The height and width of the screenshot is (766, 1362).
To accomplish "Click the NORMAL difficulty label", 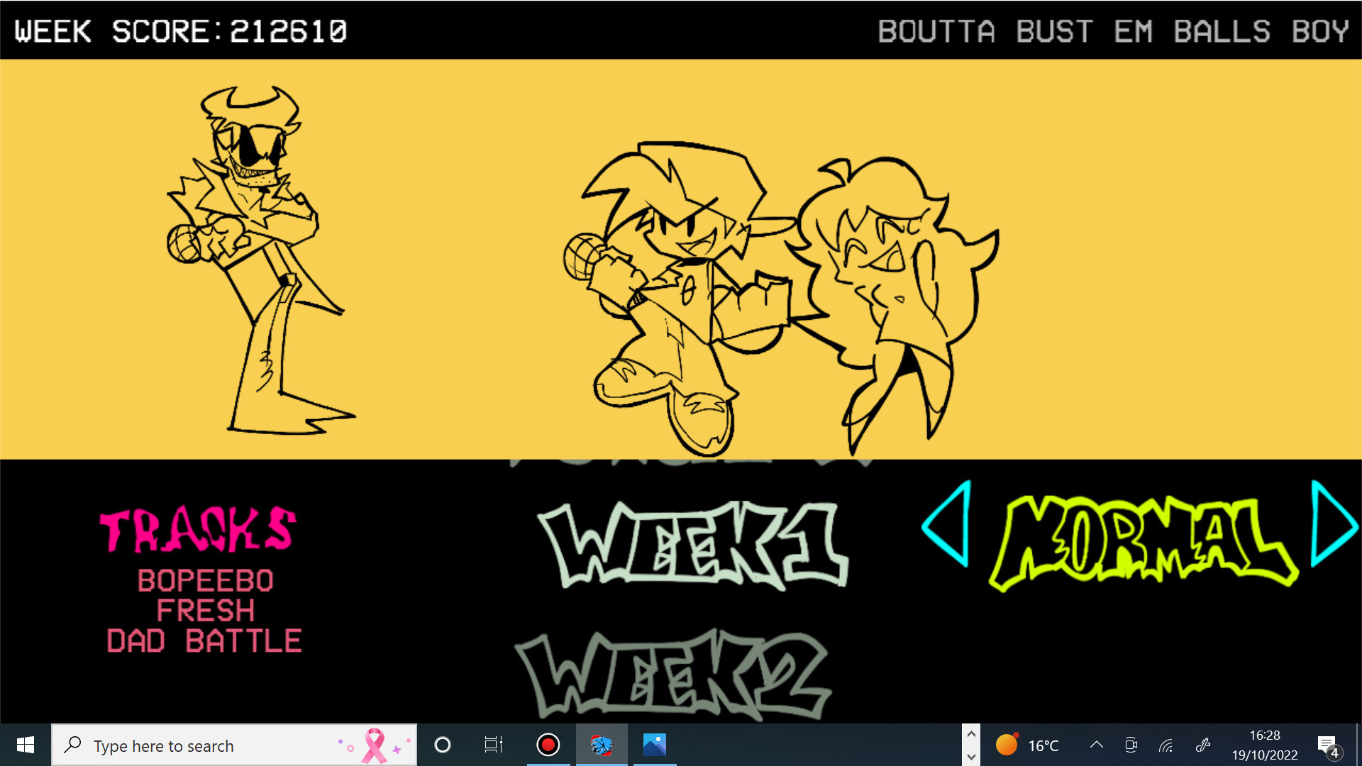I will [x=1142, y=543].
